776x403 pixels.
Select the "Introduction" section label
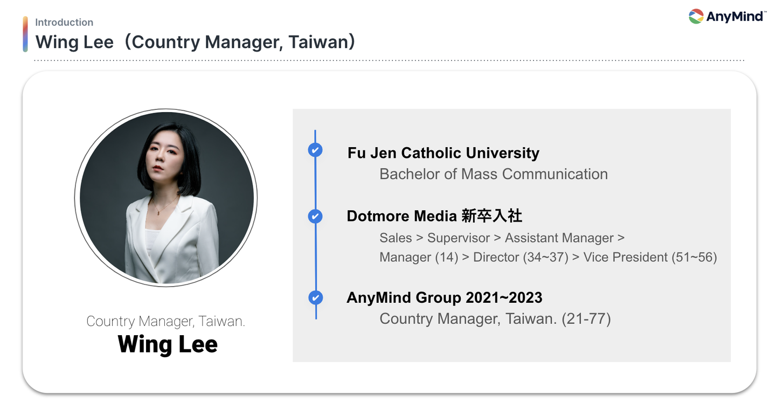coord(64,22)
